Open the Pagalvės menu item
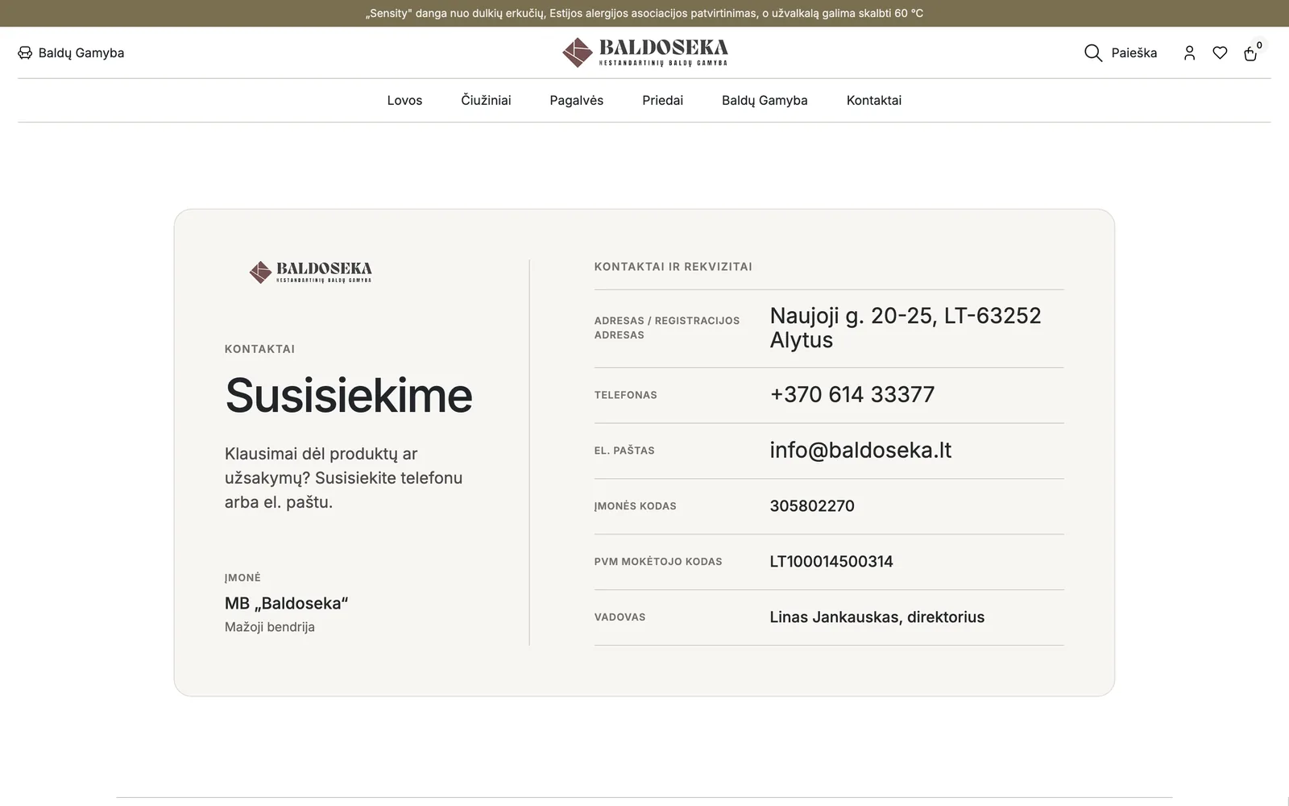The height and width of the screenshot is (806, 1289). click(x=576, y=101)
